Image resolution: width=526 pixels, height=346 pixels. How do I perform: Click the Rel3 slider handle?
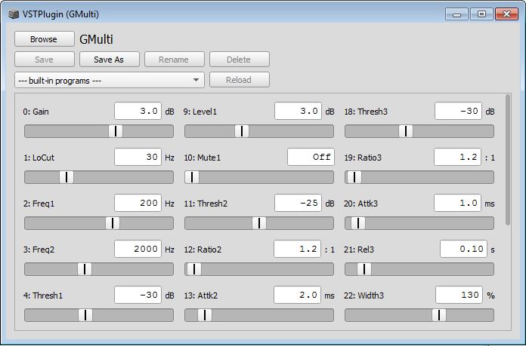[x=364, y=269]
